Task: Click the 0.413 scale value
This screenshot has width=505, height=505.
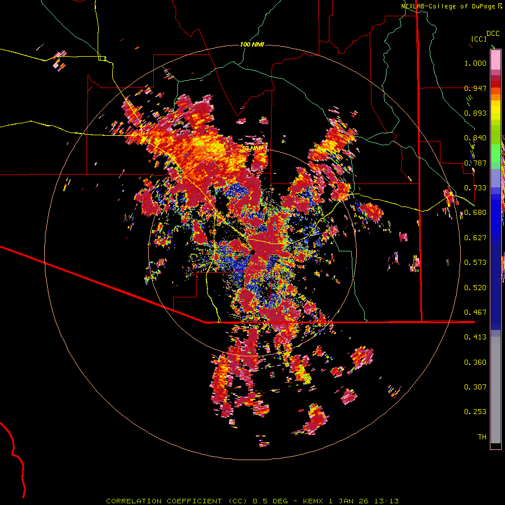Action: [x=475, y=337]
